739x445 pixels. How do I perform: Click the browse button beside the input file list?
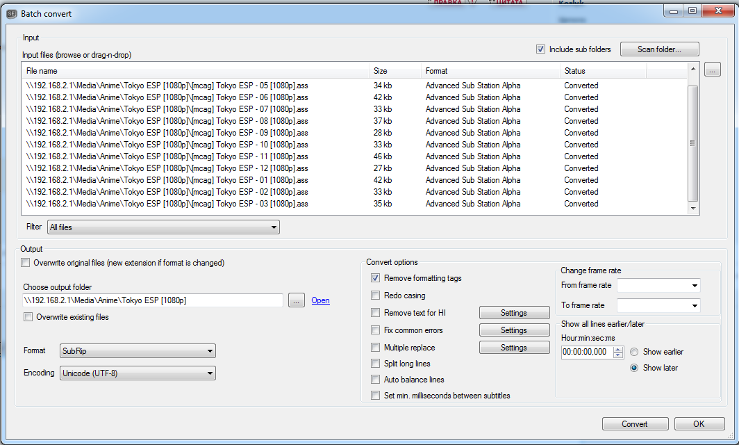pyautogui.click(x=713, y=70)
